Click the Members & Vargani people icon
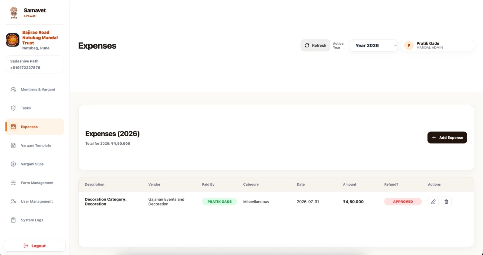 click(x=13, y=90)
